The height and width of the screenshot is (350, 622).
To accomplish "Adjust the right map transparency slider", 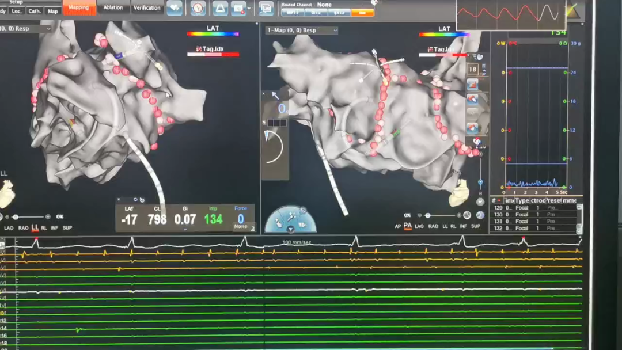I will pos(427,215).
